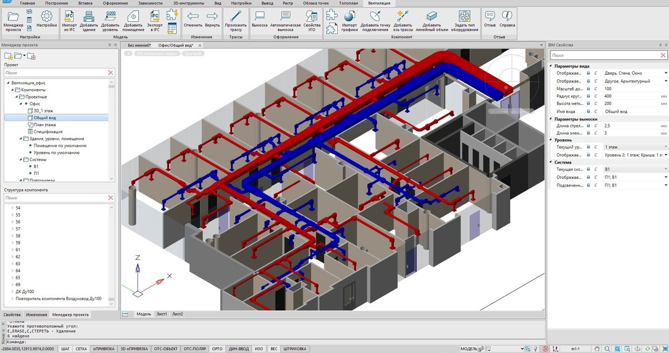Open Текущий уровень 1 этаж dropdown

(x=635, y=146)
